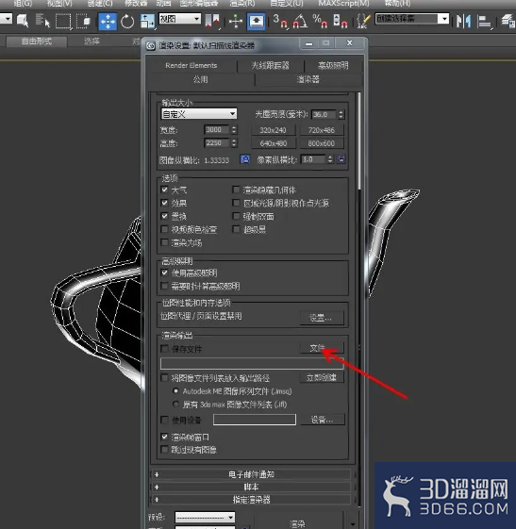Click the pixel aspect ratio lock icon
The height and width of the screenshot is (529, 516).
click(x=341, y=159)
